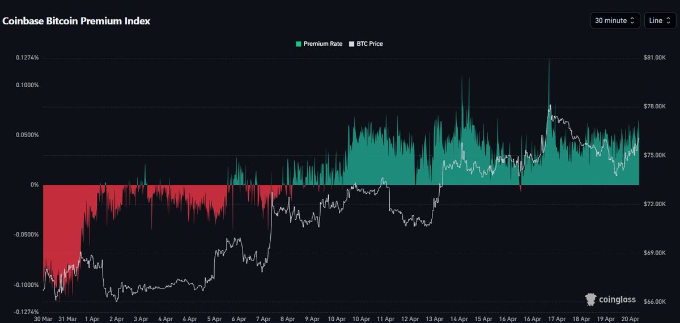Click the 13 Apr date label
This screenshot has height=323, width=680.
pos(434,320)
